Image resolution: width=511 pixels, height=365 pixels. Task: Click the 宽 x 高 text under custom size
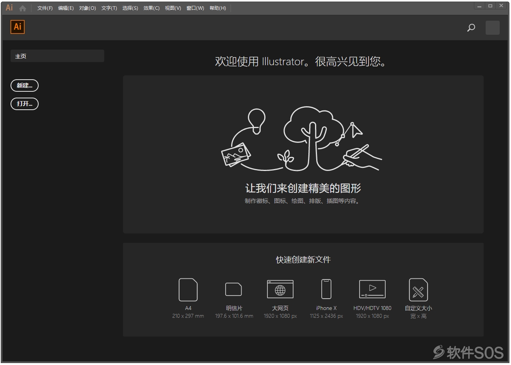pos(418,316)
